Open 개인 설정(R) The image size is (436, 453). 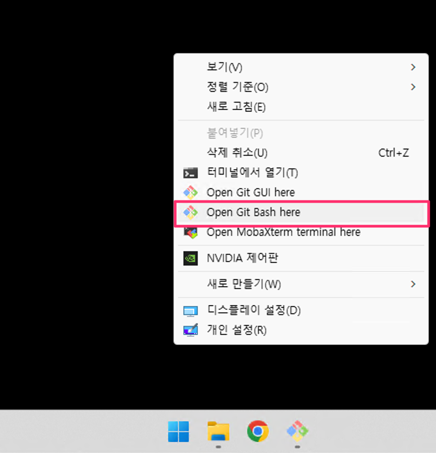tap(301, 330)
